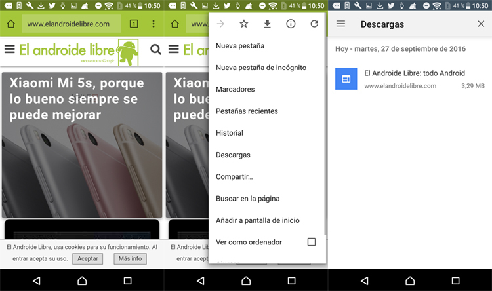
Task: Open 'Historial' from the Chrome menu
Action: [x=230, y=133]
